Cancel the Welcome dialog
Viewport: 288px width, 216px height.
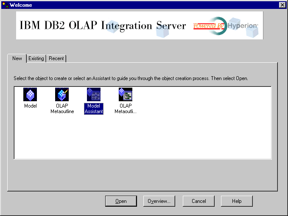(x=199, y=201)
